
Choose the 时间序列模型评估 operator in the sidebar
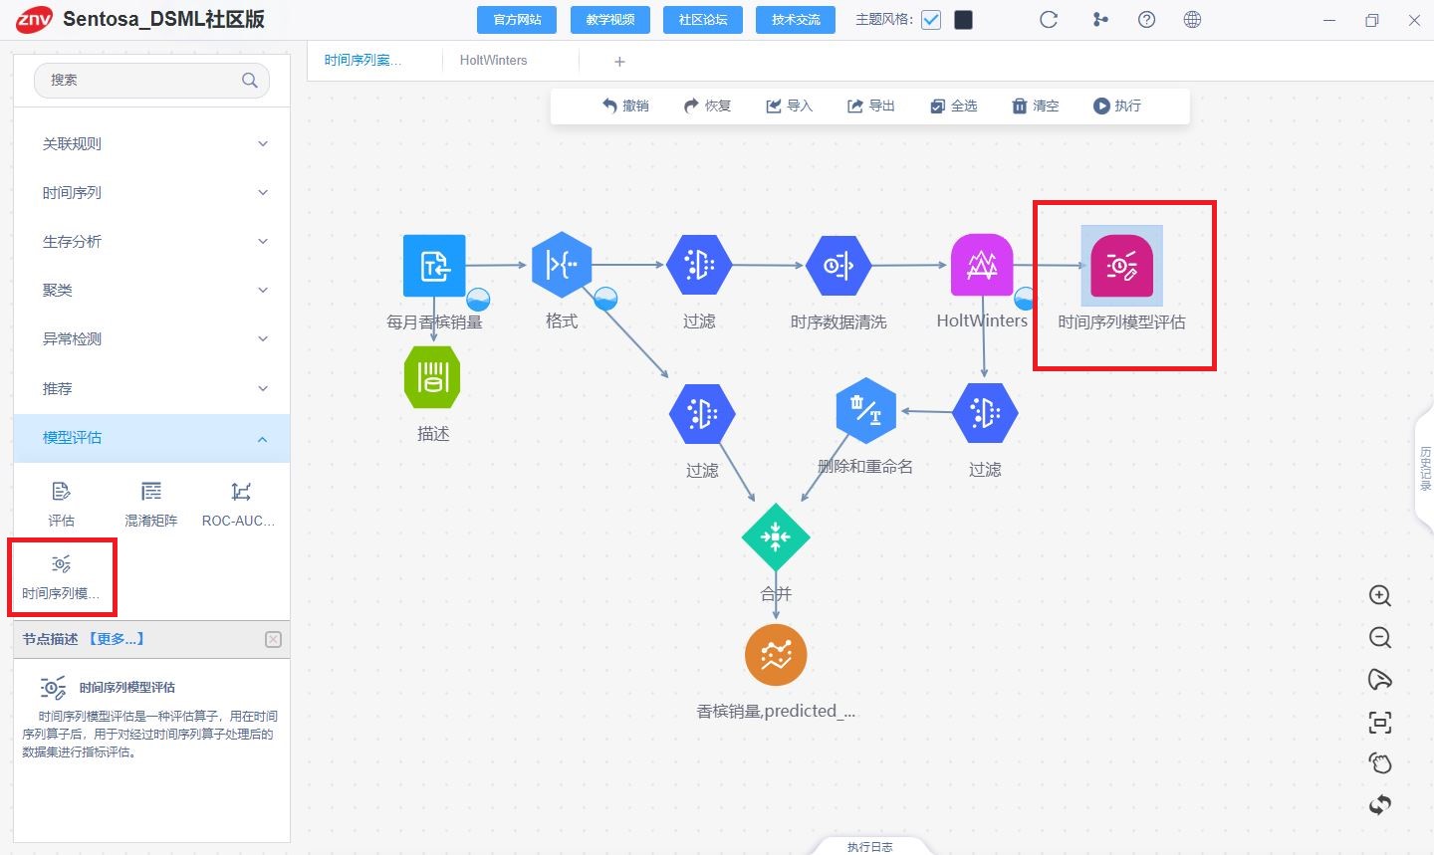point(61,576)
